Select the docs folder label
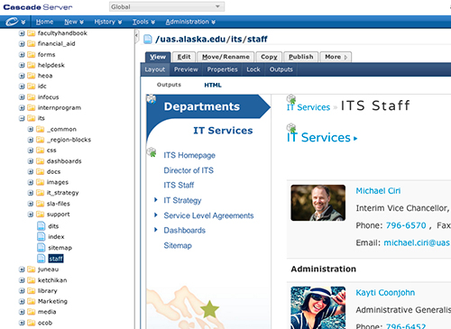The height and width of the screenshot is (329, 451). 53,171
